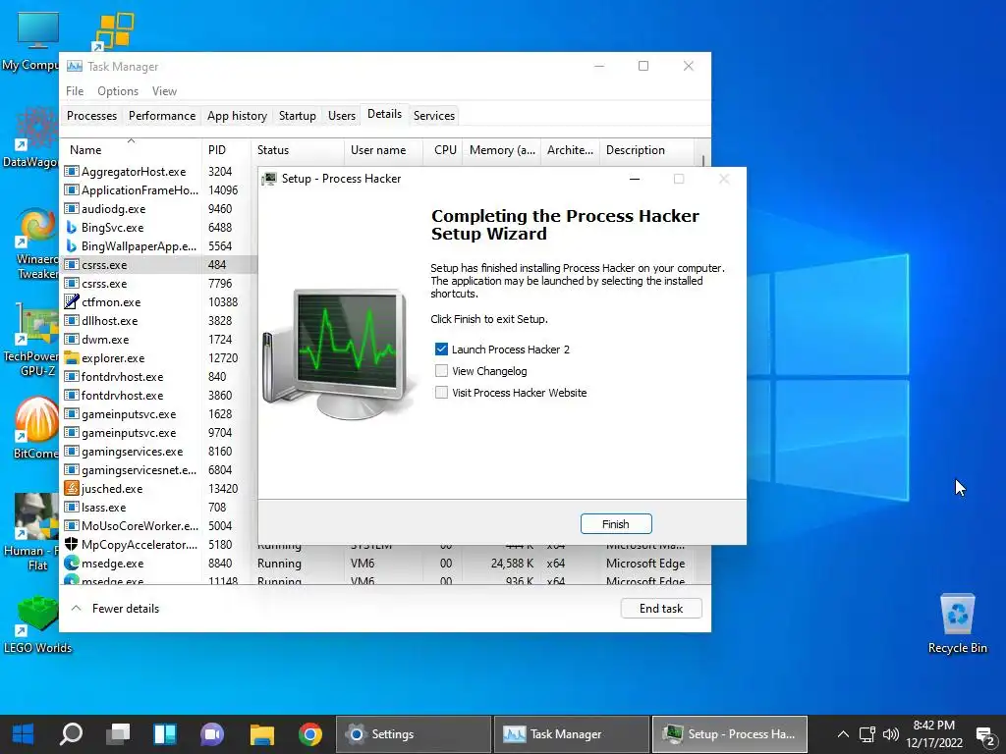Select the BingWallpaperApp process icon
This screenshot has height=754, width=1006.
click(71, 245)
